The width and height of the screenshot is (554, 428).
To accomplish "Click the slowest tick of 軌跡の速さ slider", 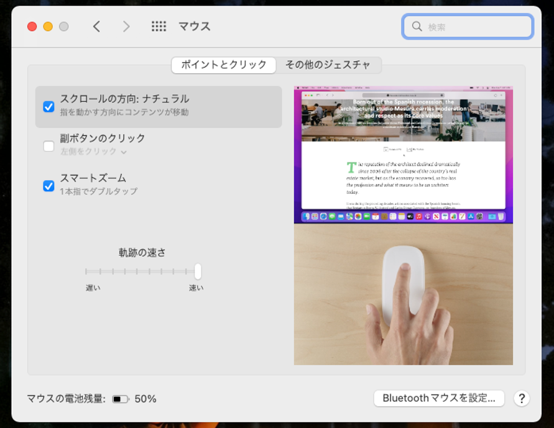I will (x=86, y=271).
